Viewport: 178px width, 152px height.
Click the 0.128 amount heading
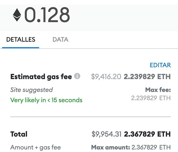(47, 15)
